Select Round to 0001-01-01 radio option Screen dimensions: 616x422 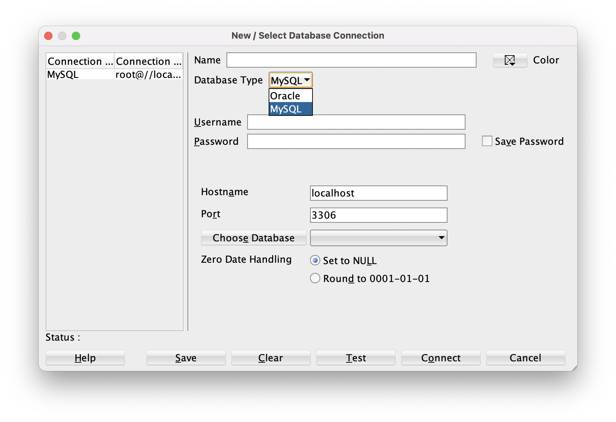coord(315,278)
